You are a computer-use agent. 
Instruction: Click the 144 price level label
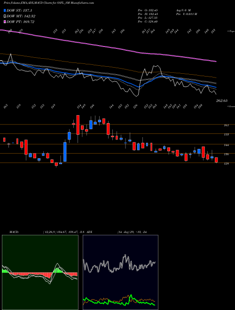click(226, 145)
